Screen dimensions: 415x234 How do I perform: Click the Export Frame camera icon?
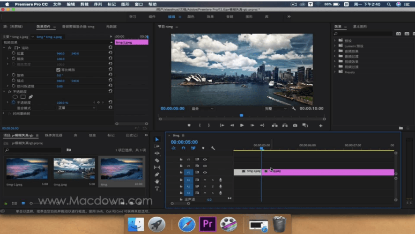pyautogui.click(x=295, y=125)
